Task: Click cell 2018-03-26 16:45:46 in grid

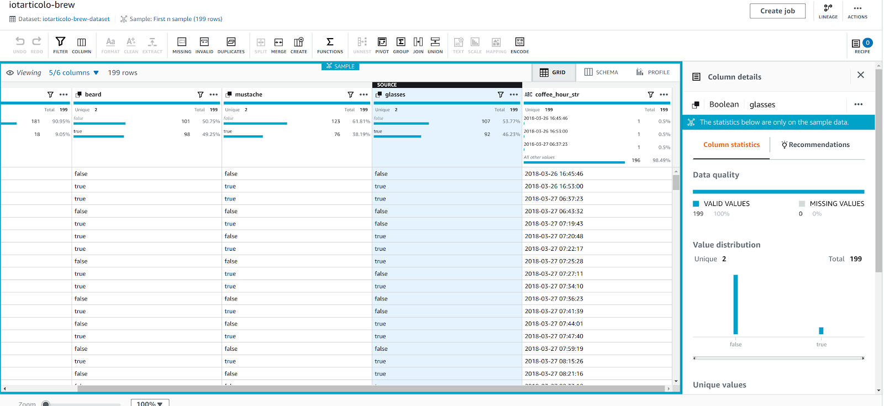Action: (x=597, y=173)
